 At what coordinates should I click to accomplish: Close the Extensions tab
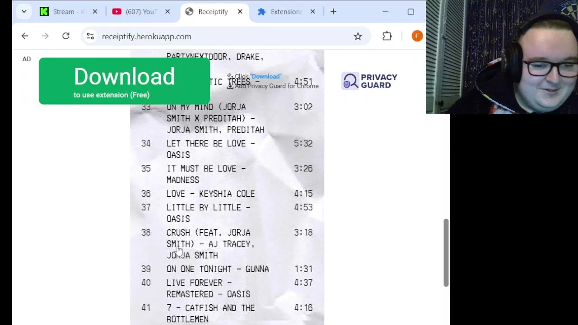312,12
